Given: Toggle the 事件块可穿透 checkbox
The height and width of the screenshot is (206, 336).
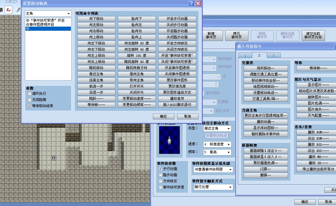Looking at the screenshot, I should point(160,187).
